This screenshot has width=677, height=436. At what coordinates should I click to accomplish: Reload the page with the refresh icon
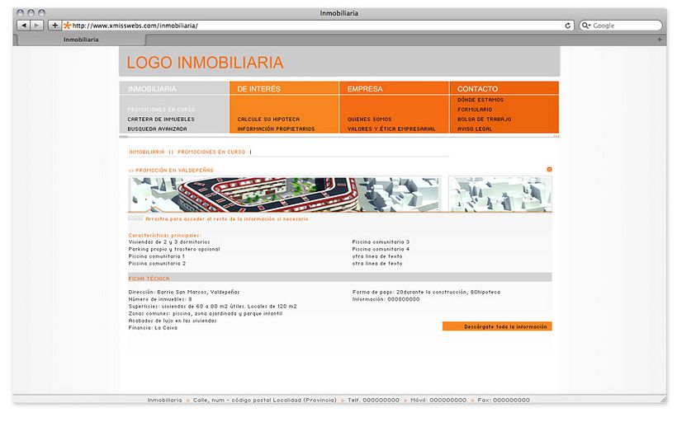pyautogui.click(x=568, y=26)
